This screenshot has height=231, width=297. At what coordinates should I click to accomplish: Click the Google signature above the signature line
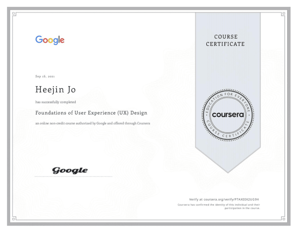pyautogui.click(x=70, y=170)
